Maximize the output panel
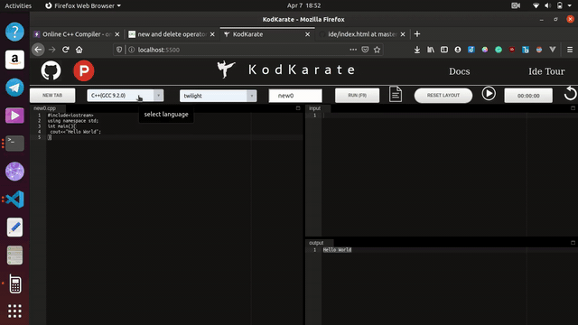 [573, 243]
